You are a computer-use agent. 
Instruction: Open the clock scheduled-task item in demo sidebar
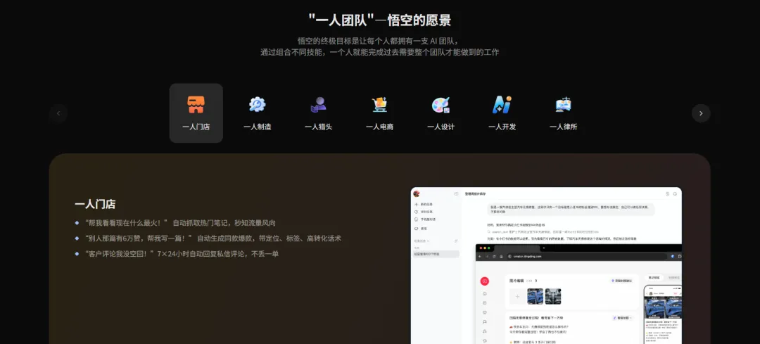click(423, 212)
